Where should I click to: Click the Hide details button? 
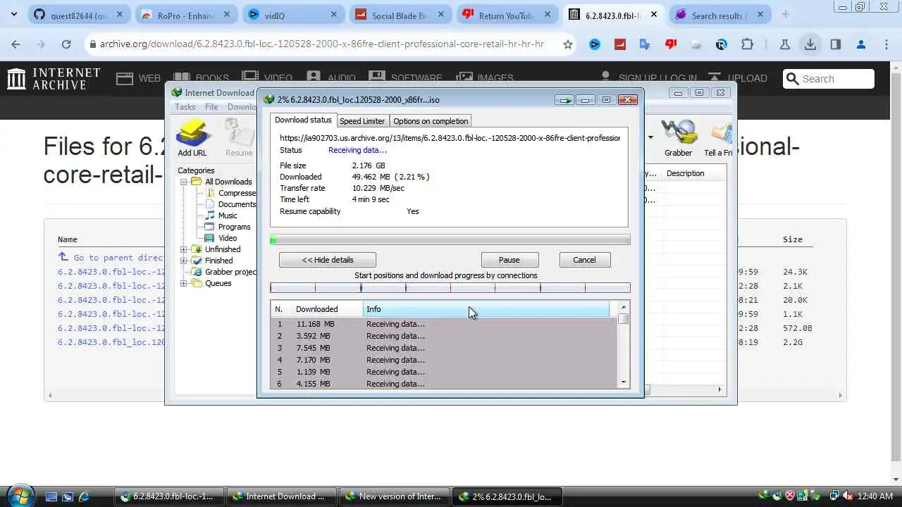[328, 260]
